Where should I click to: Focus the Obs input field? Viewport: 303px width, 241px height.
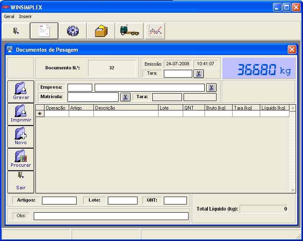tap(111, 216)
